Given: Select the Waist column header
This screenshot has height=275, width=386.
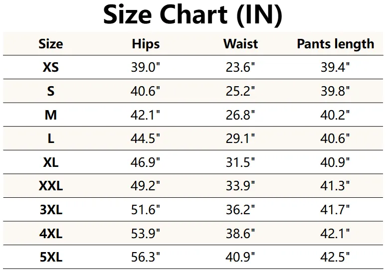Looking at the screenshot, I should point(240,44).
